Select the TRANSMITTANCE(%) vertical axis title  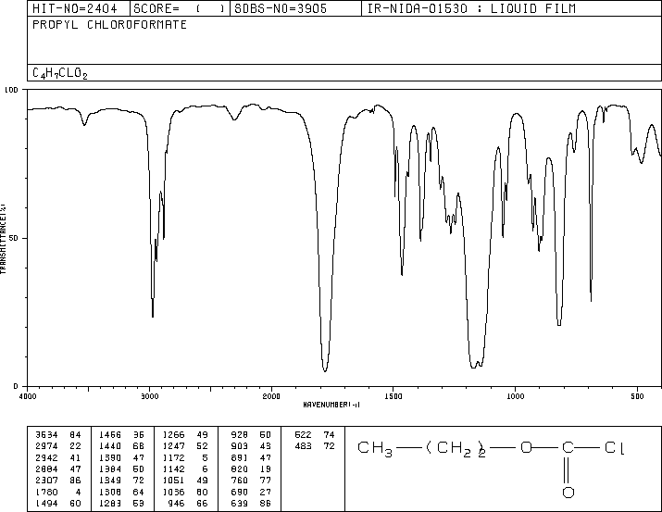pos(4,239)
